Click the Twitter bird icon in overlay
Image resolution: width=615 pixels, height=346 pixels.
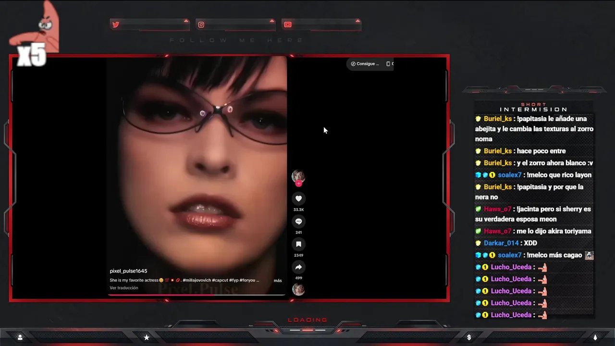pos(115,25)
